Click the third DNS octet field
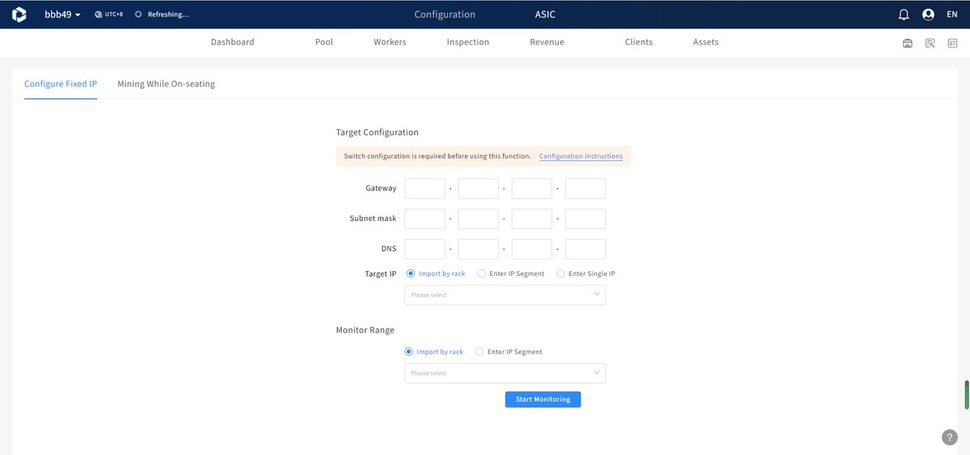Image resolution: width=970 pixels, height=455 pixels. [532, 249]
